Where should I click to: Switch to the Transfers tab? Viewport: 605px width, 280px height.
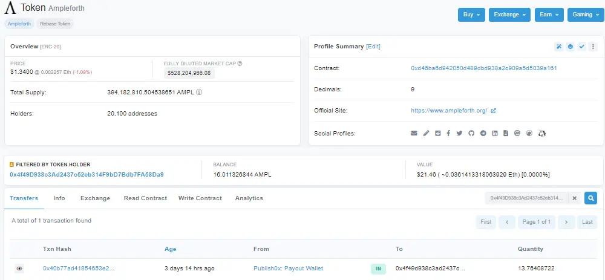[x=24, y=198]
